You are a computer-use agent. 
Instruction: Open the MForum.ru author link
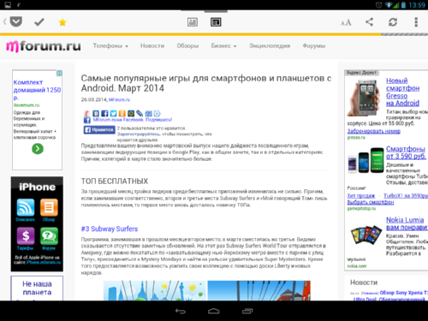pyautogui.click(x=119, y=99)
